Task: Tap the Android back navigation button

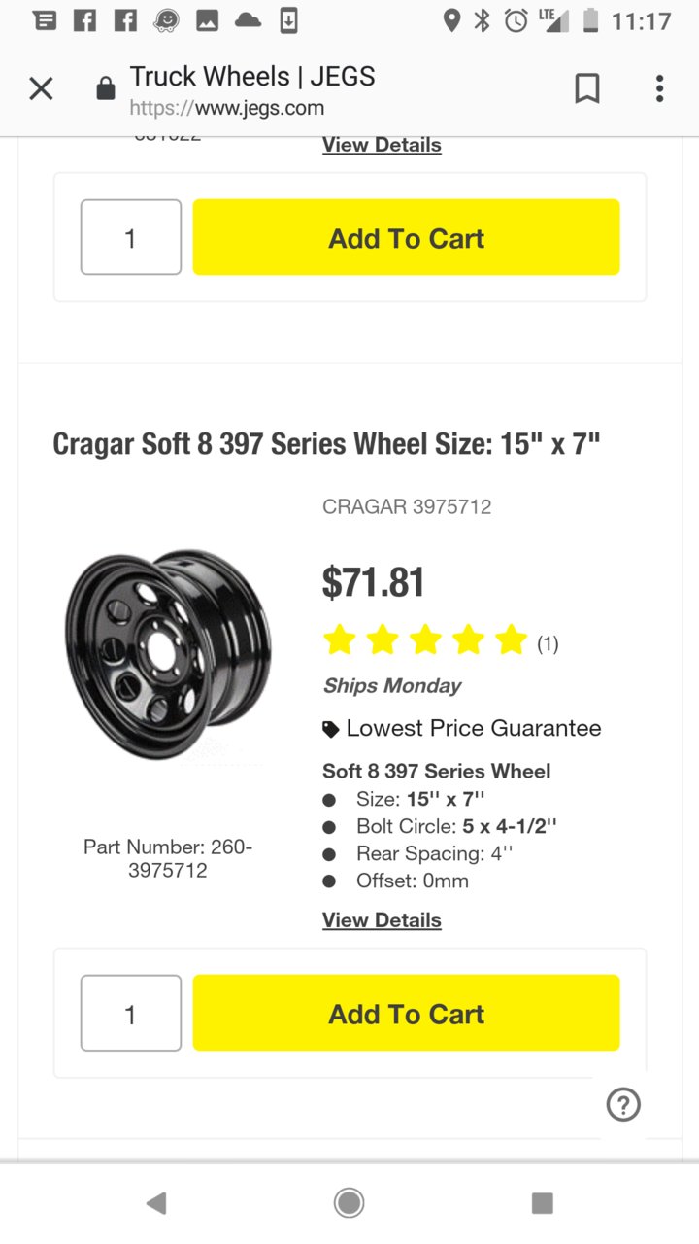Action: pos(155,1203)
